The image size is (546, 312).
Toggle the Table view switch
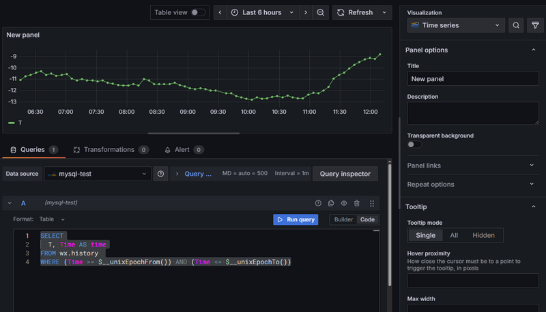tap(198, 12)
